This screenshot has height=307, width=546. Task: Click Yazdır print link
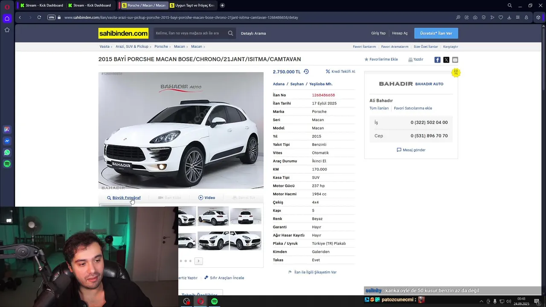(416, 60)
